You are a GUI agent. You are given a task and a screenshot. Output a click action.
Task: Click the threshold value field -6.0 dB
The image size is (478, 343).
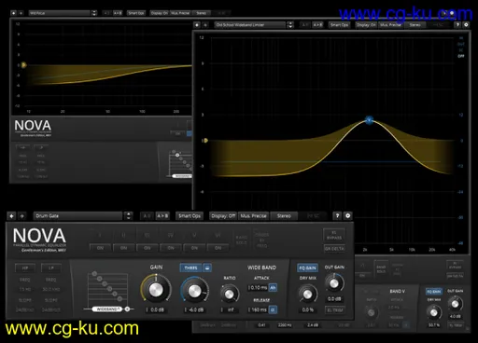point(195,309)
